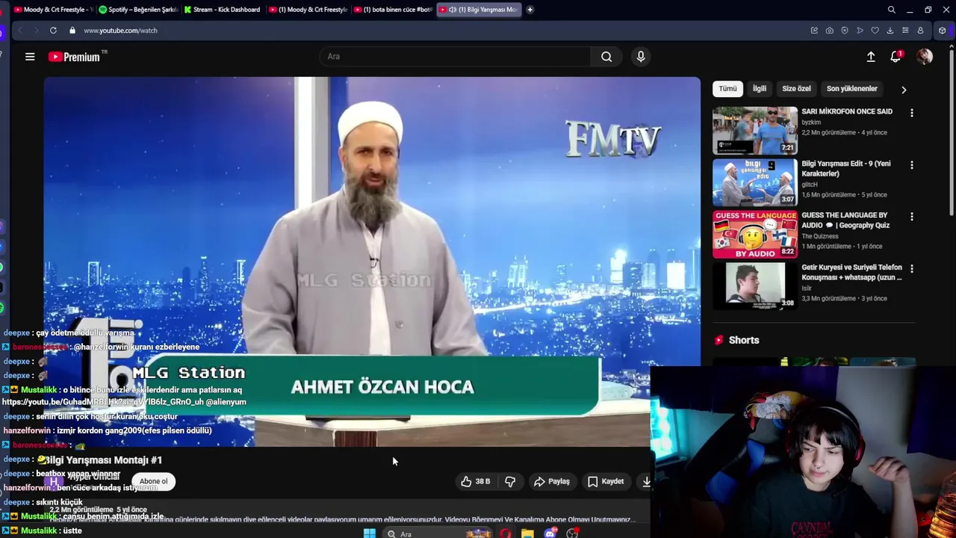Open the SARI MİKROFON video thumbnail
Screen dimensions: 956x538
click(755, 131)
